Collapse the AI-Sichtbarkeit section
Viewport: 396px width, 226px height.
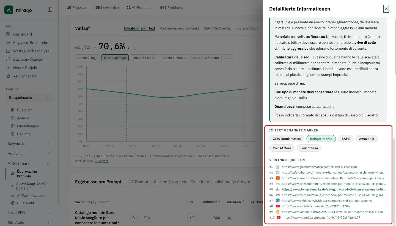pyautogui.click(x=29, y=164)
